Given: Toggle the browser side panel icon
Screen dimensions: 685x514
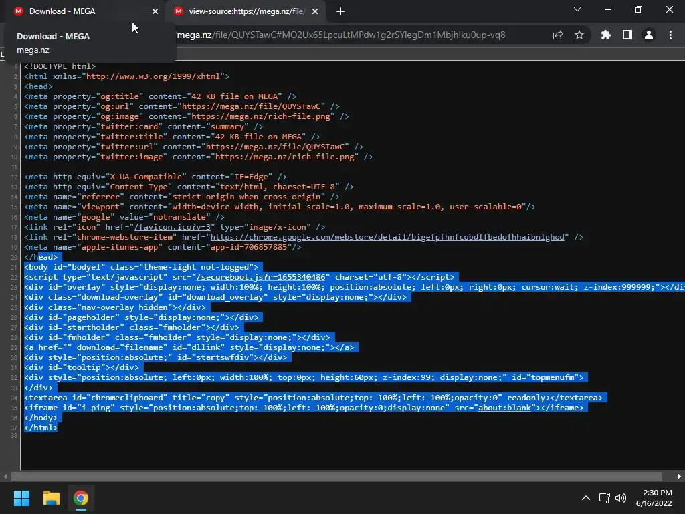Looking at the screenshot, I should pyautogui.click(x=627, y=35).
